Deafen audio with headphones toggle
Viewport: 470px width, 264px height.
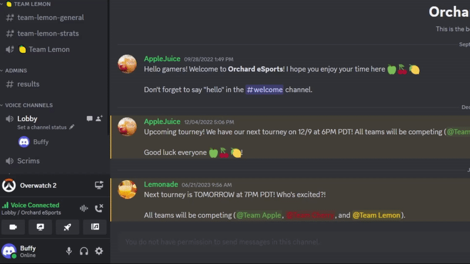(x=84, y=251)
